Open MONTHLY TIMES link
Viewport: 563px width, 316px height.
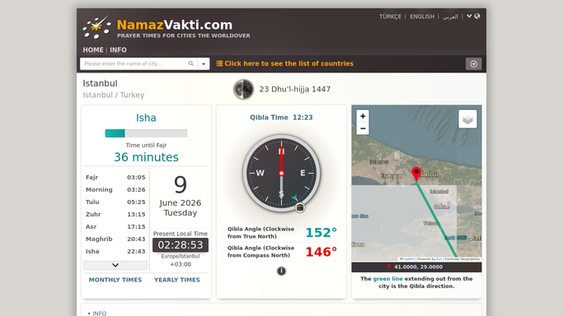(x=115, y=280)
